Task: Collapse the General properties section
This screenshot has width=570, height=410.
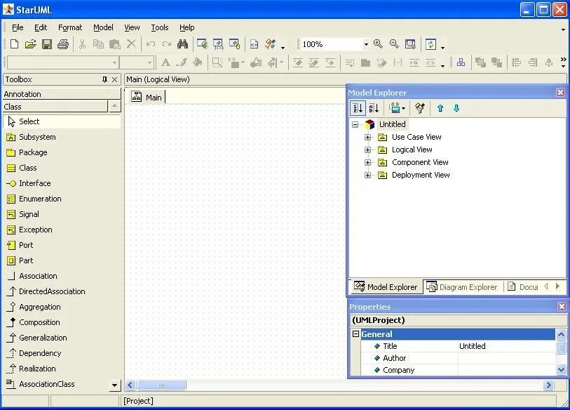Action: tap(356, 333)
